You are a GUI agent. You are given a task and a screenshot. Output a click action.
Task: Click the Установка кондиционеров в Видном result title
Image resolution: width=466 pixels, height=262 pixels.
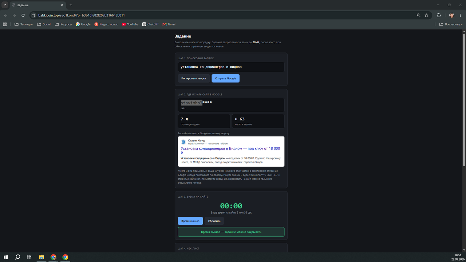[230, 151]
